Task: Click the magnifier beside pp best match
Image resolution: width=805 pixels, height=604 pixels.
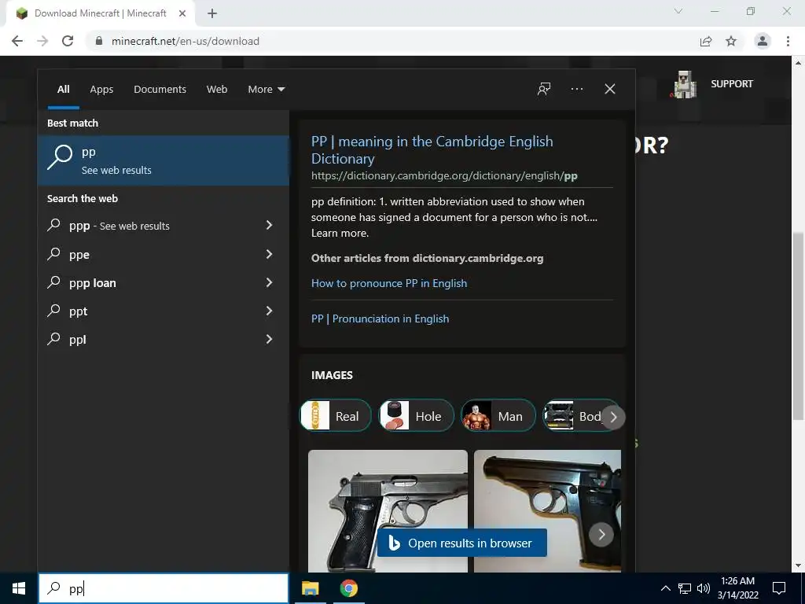Action: (x=60, y=157)
